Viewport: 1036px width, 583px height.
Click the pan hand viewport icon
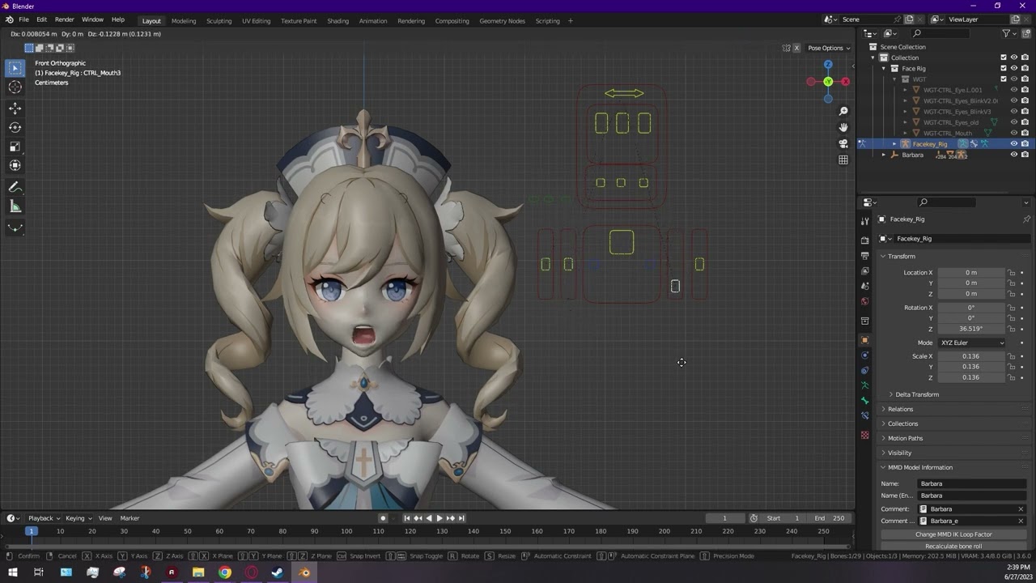(843, 127)
